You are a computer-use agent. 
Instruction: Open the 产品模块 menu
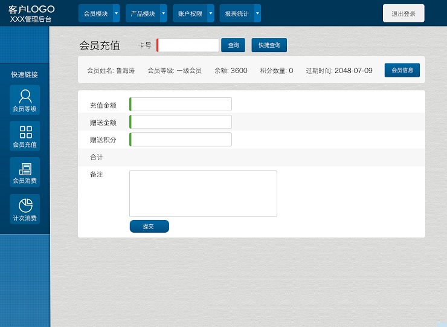[143, 13]
